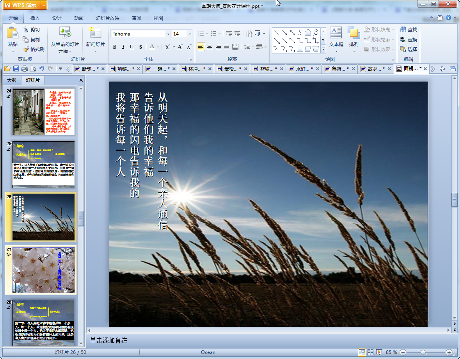Start slideshow from current slide icon

pos(65,33)
